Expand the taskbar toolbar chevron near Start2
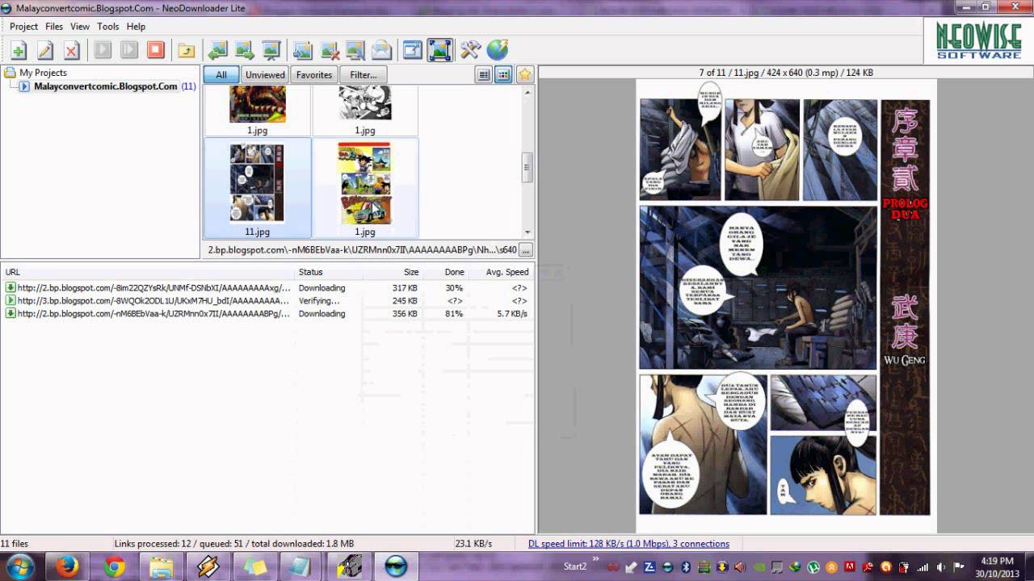Image resolution: width=1034 pixels, height=581 pixels. pos(596,559)
